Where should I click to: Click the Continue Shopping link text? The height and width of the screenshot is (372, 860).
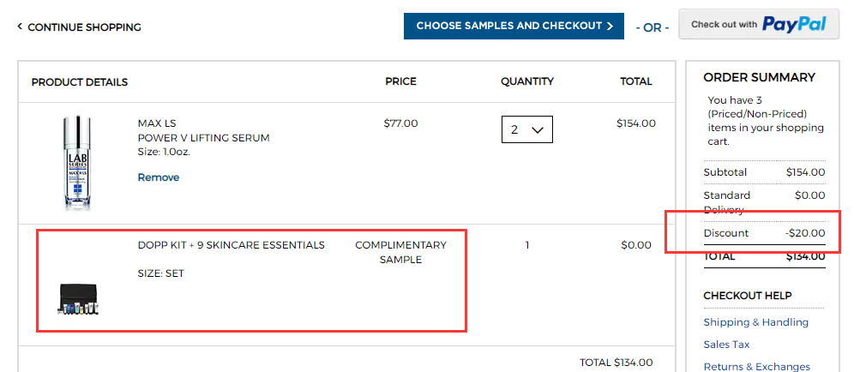[84, 27]
